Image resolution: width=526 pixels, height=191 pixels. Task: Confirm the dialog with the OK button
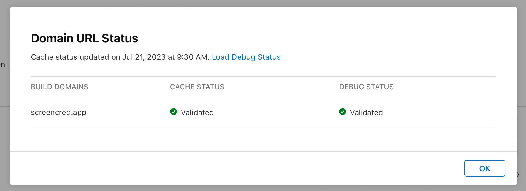(x=485, y=168)
